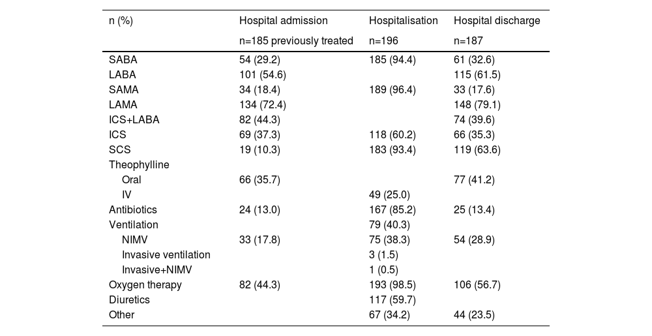Click the "n=185 previously treated" subheader
Image resolution: width=652 pixels, height=336 pixels.
coord(296,41)
